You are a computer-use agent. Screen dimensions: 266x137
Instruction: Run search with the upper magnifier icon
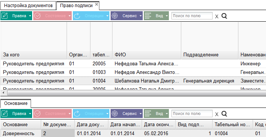(x=224, y=16)
